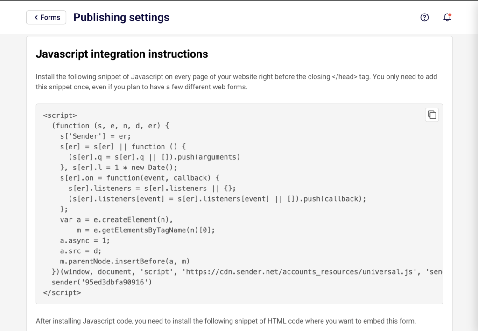
Task: Click the var a = e.createElement(n) line
Action: tap(116, 220)
